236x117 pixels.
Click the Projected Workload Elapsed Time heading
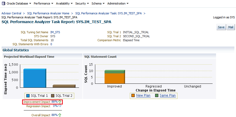(x=29, y=57)
